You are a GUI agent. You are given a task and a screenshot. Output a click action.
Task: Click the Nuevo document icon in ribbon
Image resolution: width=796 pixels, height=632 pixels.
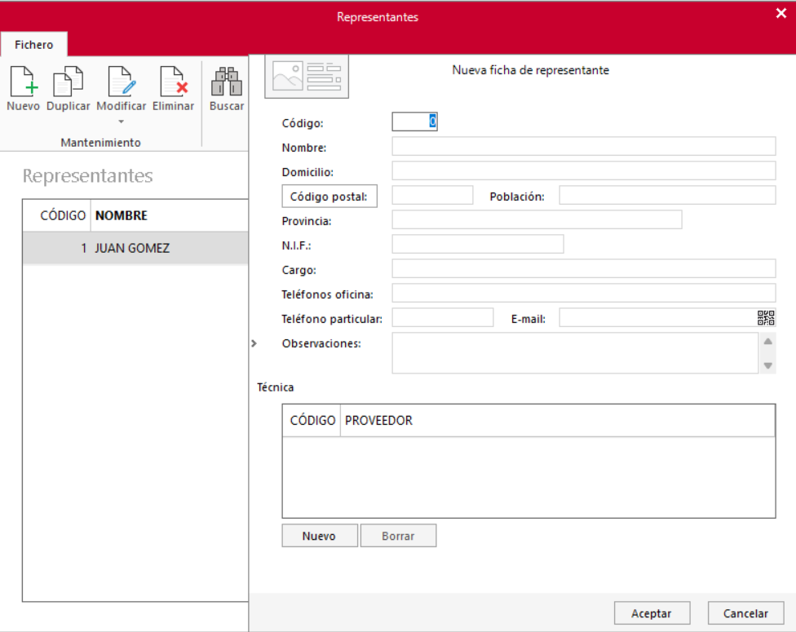click(24, 82)
